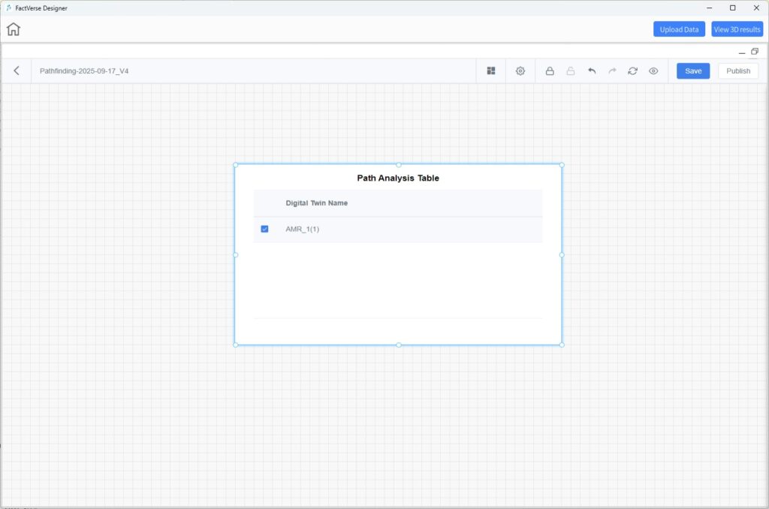Go back using the left chevron
Viewport: 769px width, 509px height.
17,70
